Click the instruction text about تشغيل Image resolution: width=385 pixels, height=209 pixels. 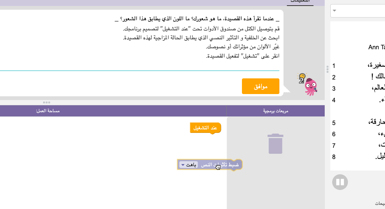243,56
